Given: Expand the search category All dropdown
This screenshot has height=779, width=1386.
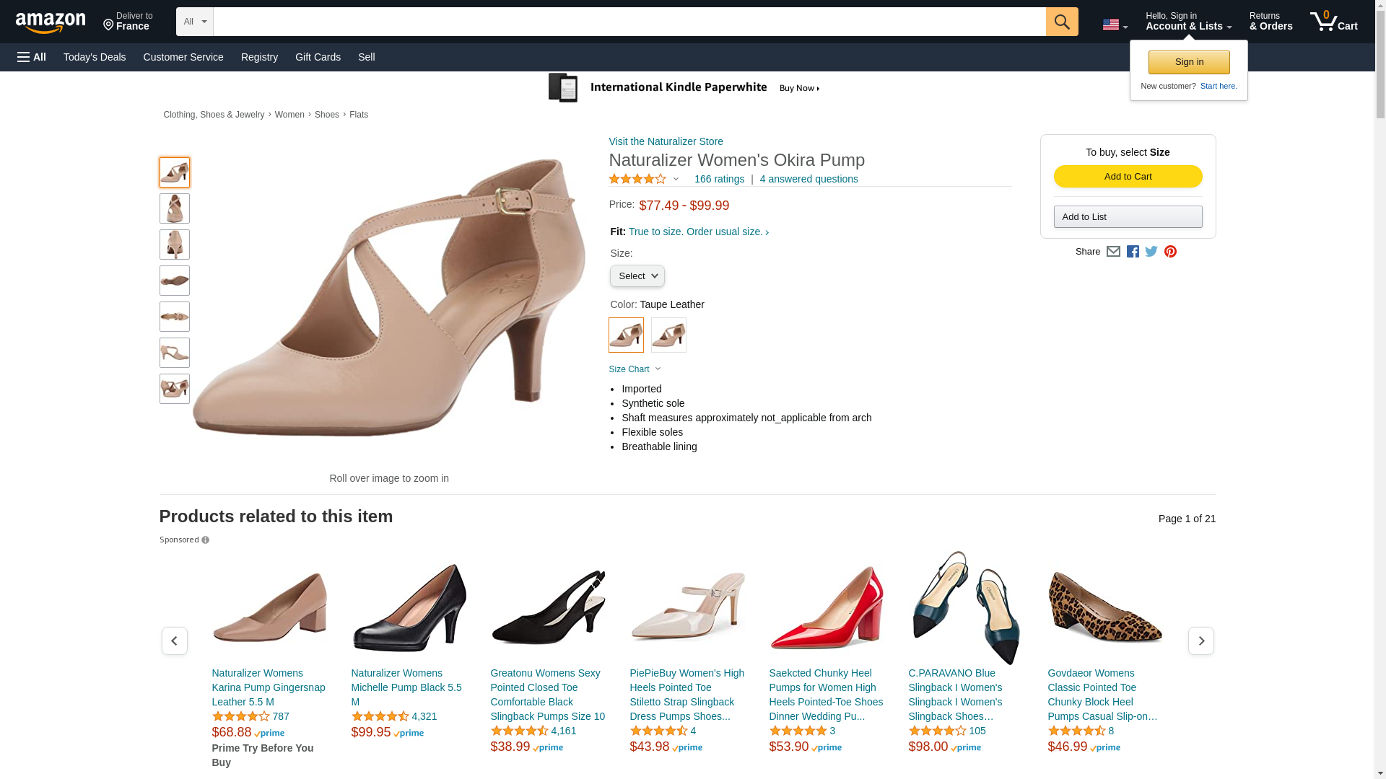Looking at the screenshot, I should (x=194, y=22).
